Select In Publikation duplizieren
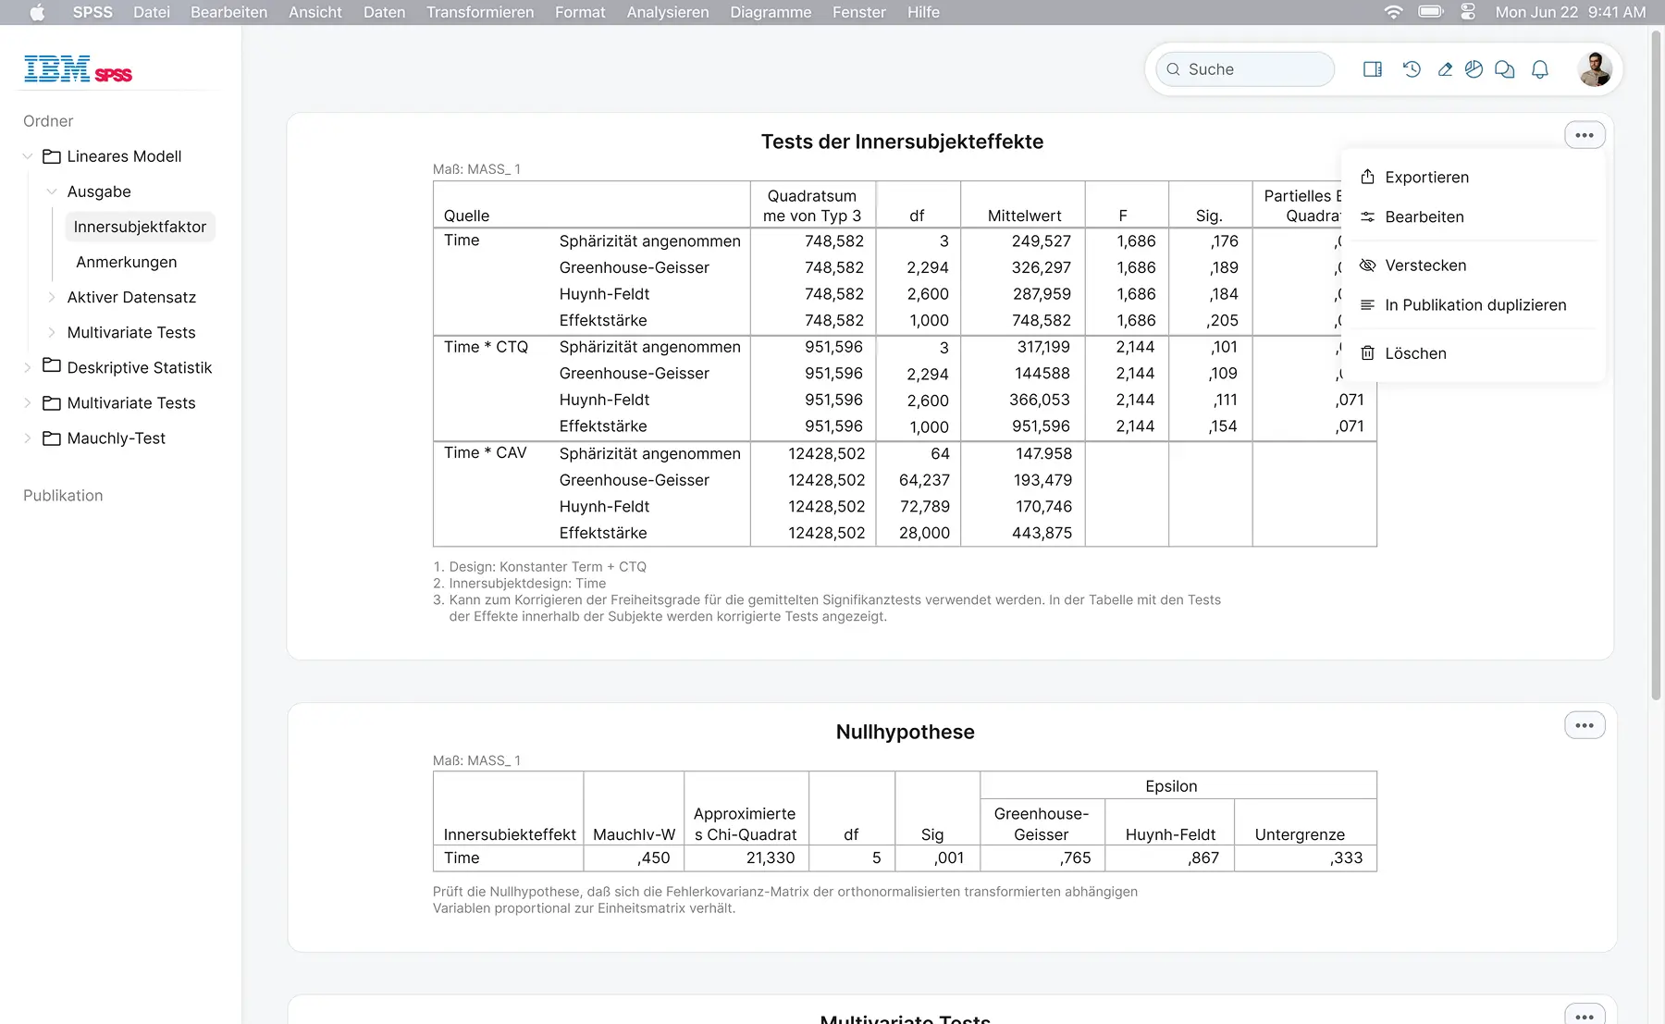The width and height of the screenshot is (1665, 1024). 1473,305
